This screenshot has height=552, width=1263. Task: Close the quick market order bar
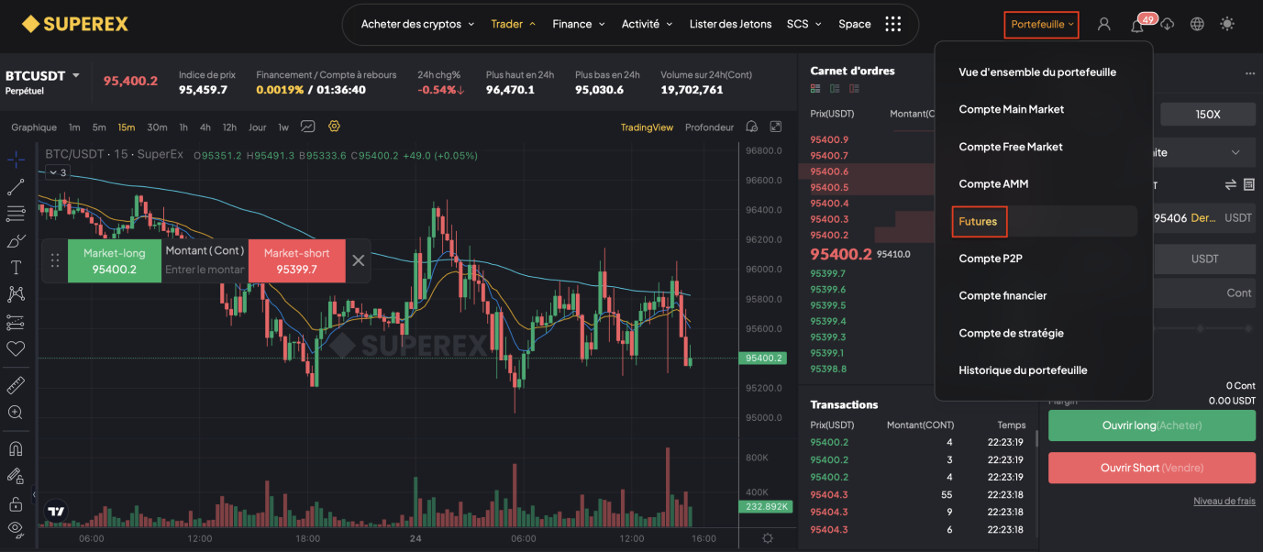(x=359, y=260)
